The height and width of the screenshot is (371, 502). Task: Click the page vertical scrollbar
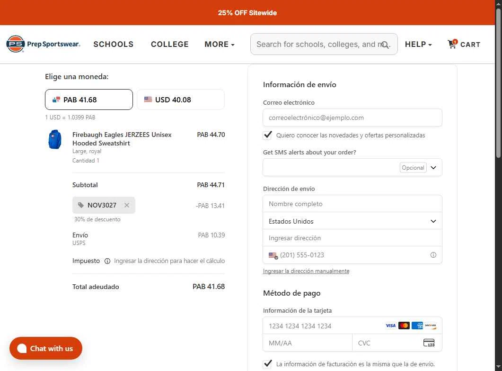[x=498, y=83]
